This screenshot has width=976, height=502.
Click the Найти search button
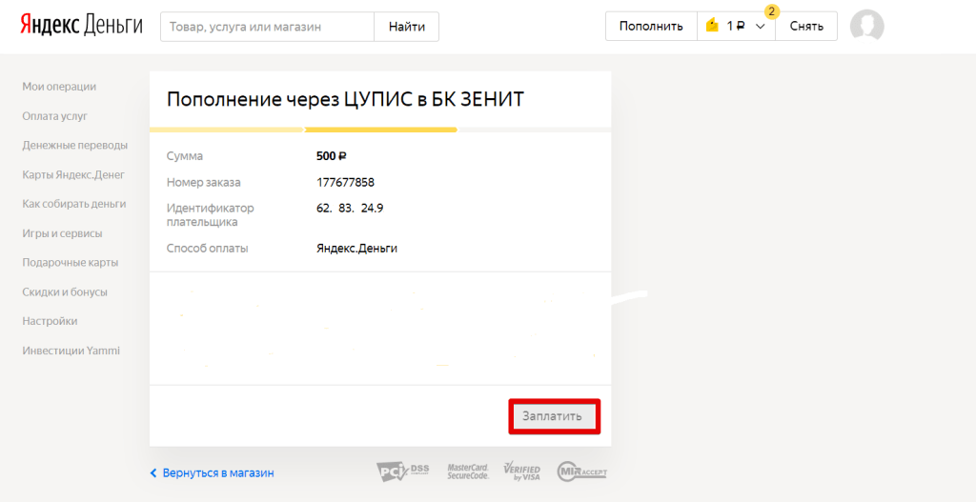pyautogui.click(x=406, y=26)
